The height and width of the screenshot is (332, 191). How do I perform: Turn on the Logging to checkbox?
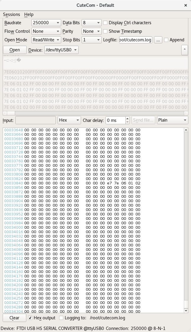coord(61,318)
